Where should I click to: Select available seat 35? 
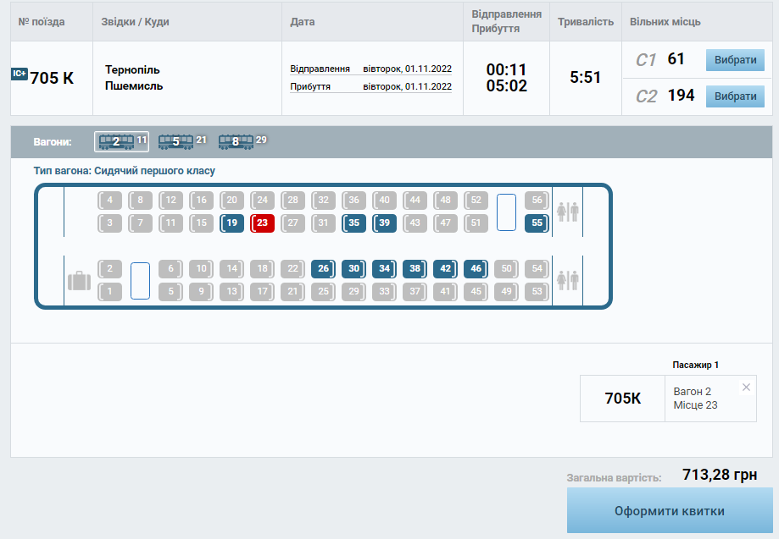point(354,223)
